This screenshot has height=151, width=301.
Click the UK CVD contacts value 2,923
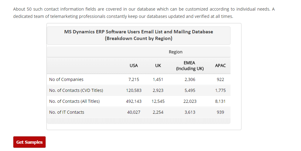pyautogui.click(x=158, y=90)
